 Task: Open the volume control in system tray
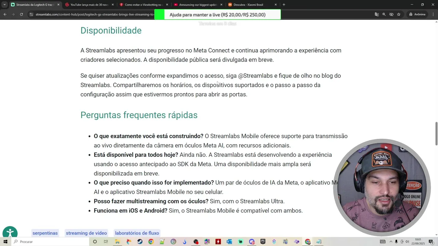click(407, 242)
